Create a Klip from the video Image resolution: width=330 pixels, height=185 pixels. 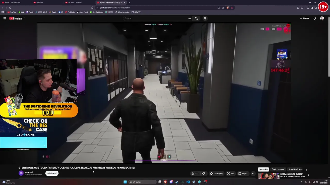tap(230, 173)
